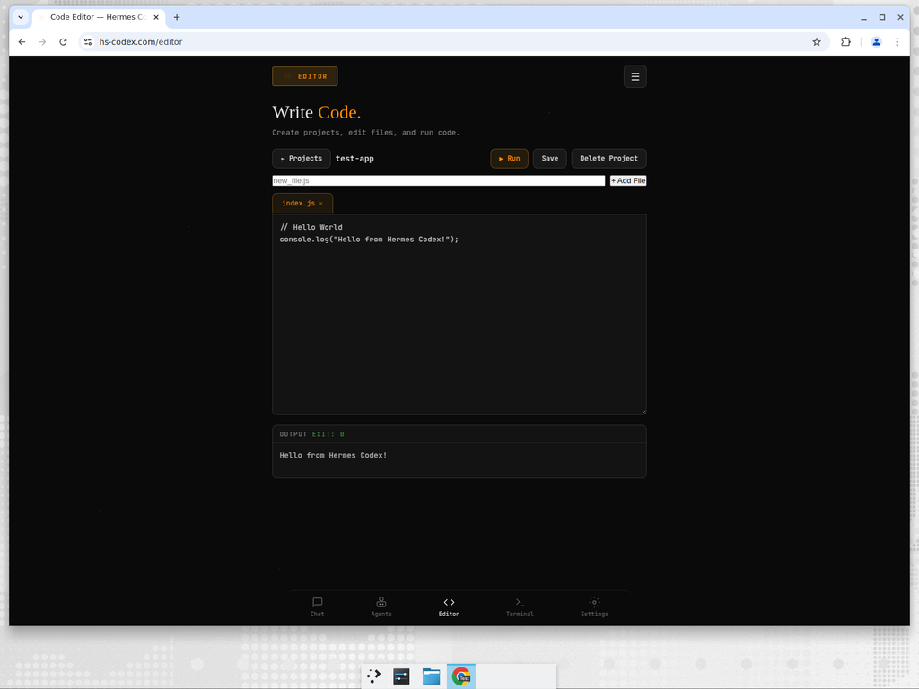Run the test-app project

pyautogui.click(x=509, y=158)
